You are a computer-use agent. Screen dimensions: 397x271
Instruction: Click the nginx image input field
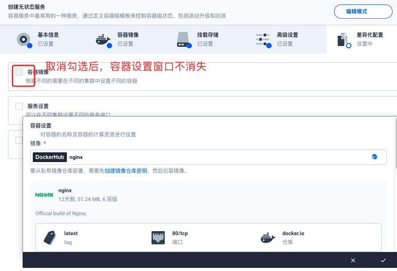click(x=208, y=157)
